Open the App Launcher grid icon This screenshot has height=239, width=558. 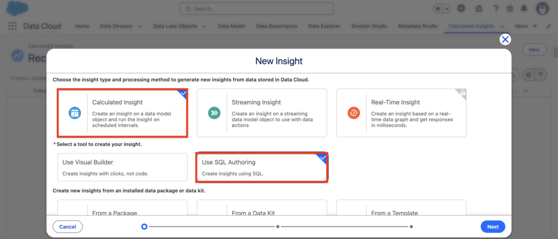pyautogui.click(x=12, y=26)
